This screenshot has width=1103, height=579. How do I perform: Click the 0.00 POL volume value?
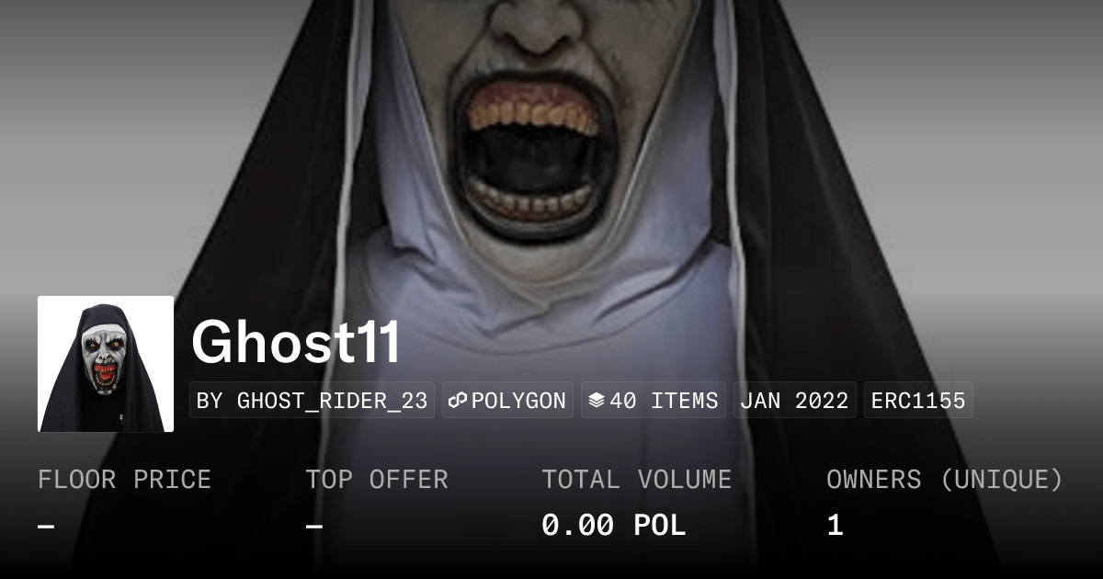point(613,526)
